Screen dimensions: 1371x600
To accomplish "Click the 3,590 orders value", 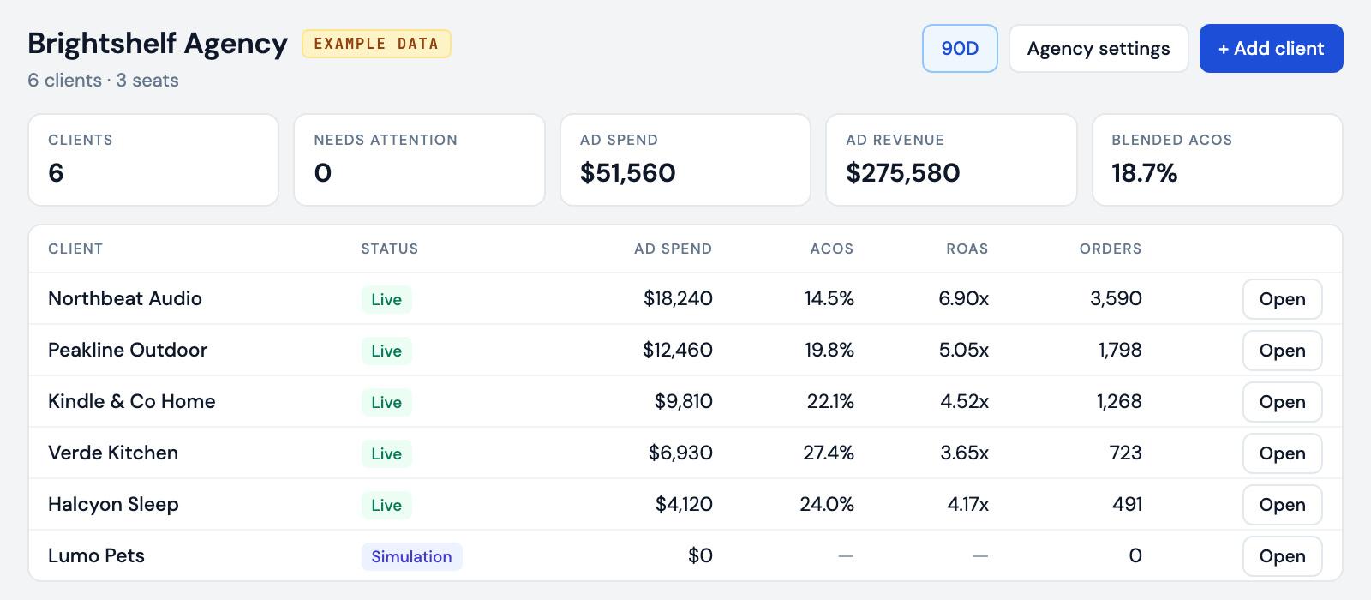I will pos(1116,299).
